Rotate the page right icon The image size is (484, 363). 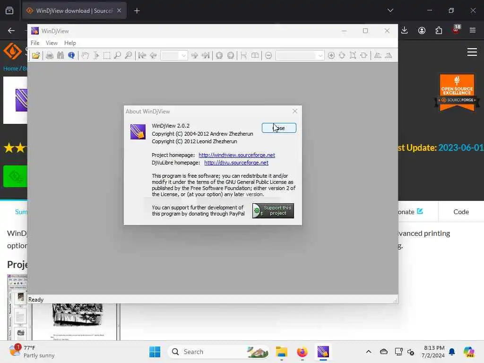pos(389,56)
